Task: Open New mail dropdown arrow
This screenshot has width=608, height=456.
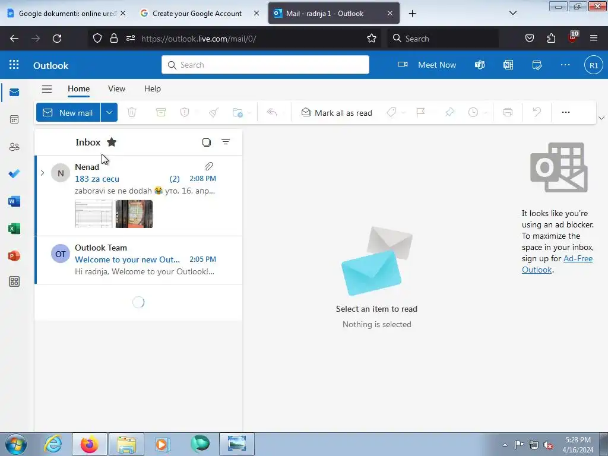Action: (x=109, y=112)
